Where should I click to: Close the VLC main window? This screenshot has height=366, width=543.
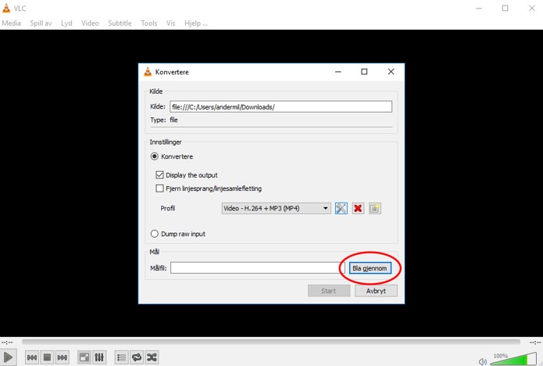click(532, 9)
